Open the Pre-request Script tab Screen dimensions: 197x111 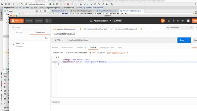pos(107,47)
